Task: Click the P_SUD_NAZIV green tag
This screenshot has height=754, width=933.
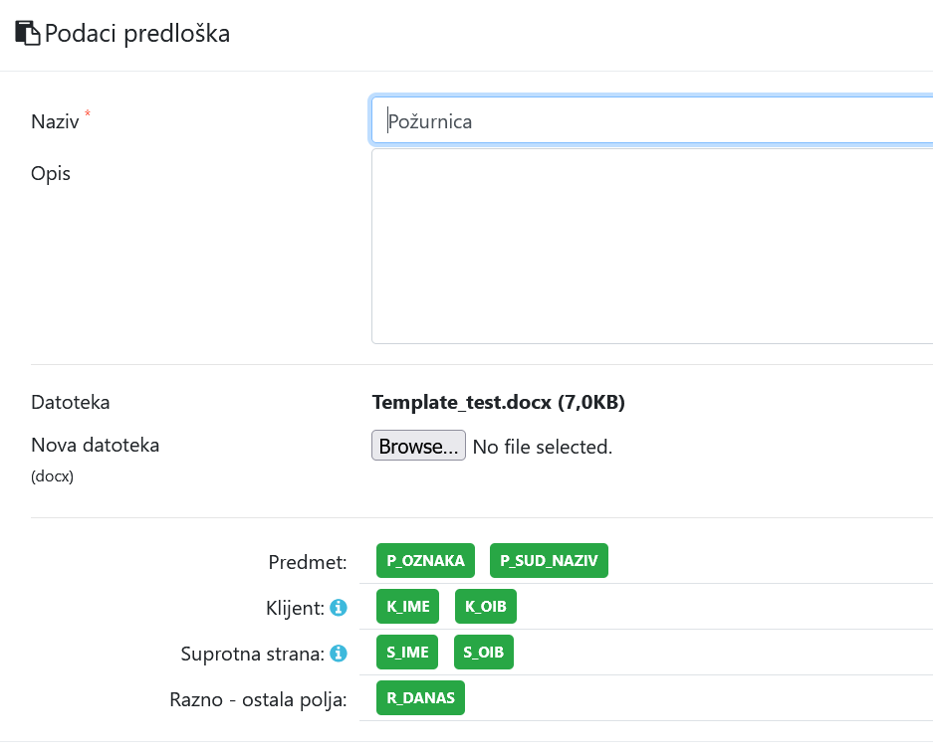Action: 549,560
